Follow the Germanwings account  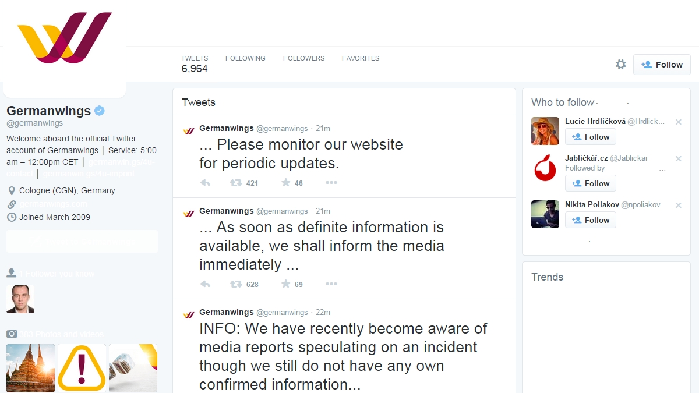coord(662,65)
